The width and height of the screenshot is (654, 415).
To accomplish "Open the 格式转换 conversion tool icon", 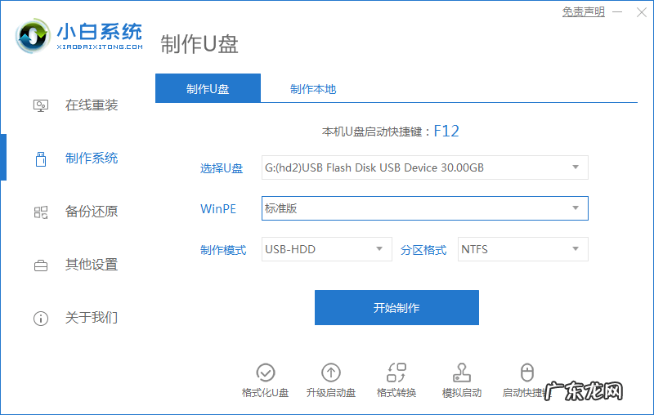I will [x=396, y=373].
